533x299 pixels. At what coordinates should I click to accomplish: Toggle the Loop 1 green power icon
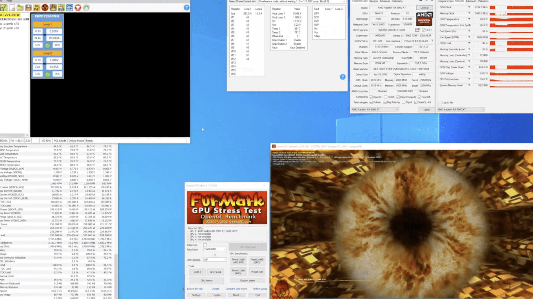pos(47,45)
